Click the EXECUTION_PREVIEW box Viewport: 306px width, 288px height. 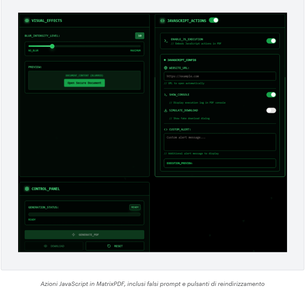220,163
